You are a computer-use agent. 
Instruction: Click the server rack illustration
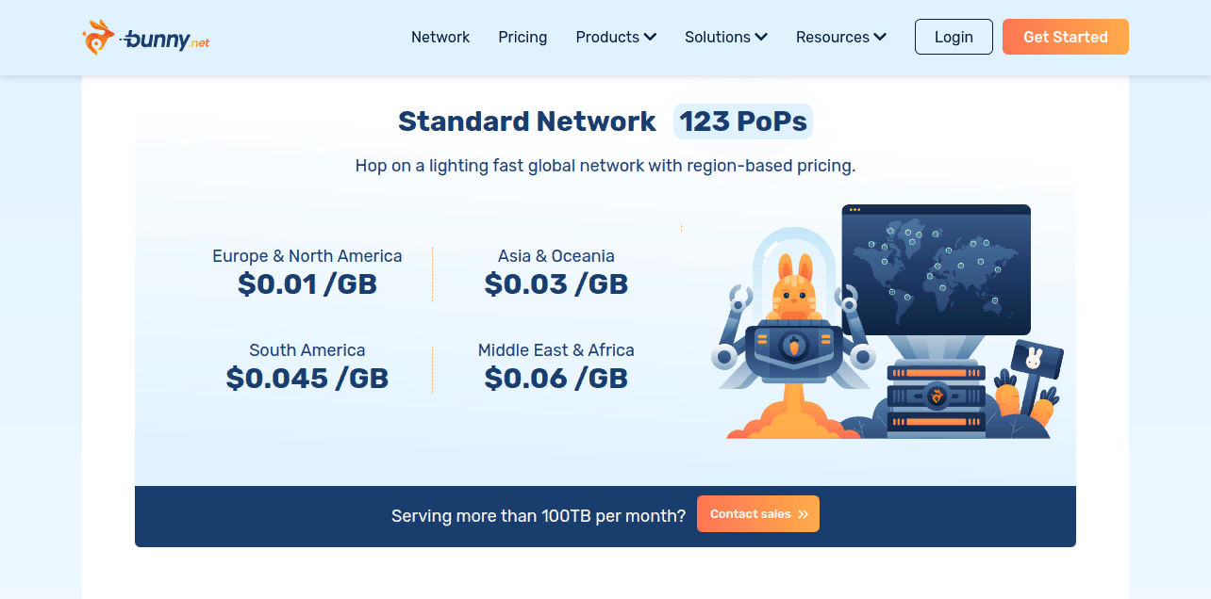(937, 397)
